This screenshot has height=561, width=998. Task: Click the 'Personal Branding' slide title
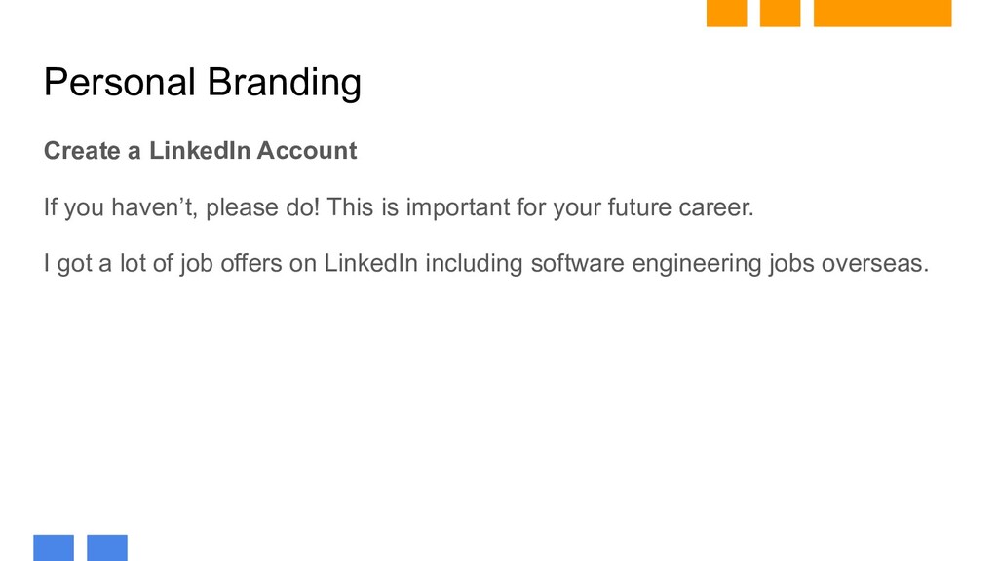[203, 83]
